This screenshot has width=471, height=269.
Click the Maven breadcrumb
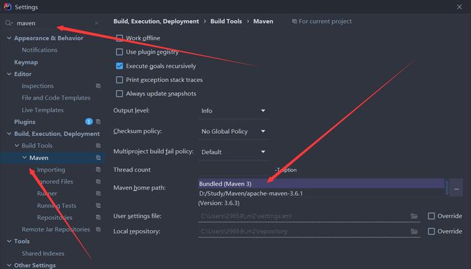point(263,22)
